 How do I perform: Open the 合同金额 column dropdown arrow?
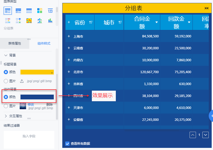tap(157, 22)
